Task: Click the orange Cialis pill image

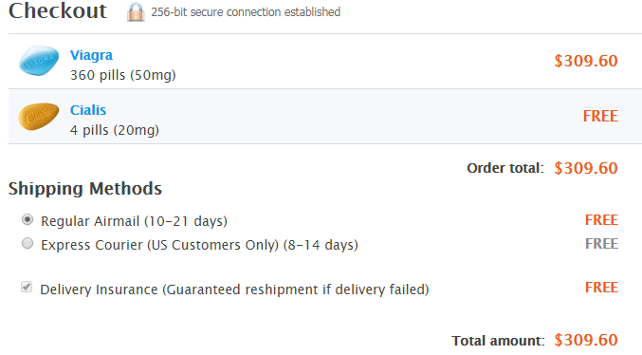Action: tap(39, 116)
